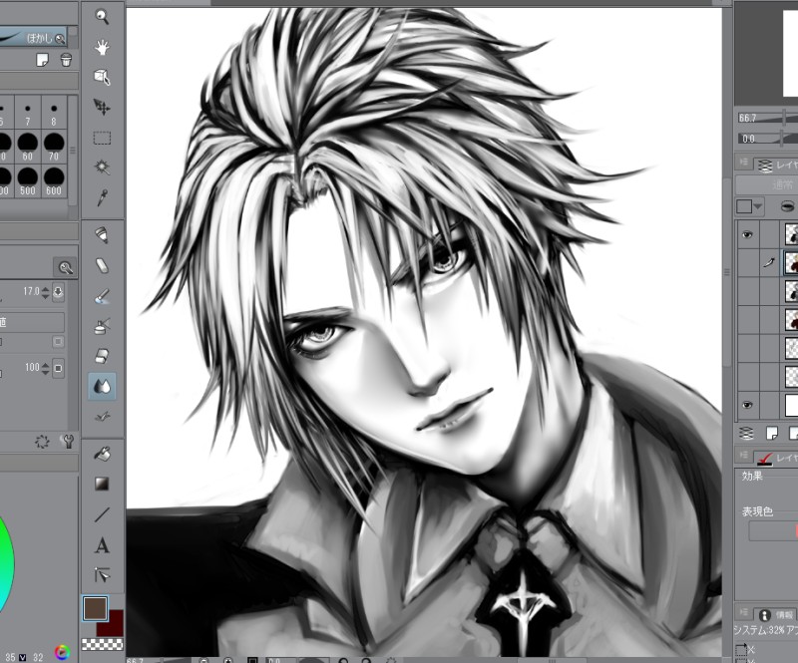Click the stacked layers icon below layer list
The image size is (798, 663).
[x=746, y=433]
